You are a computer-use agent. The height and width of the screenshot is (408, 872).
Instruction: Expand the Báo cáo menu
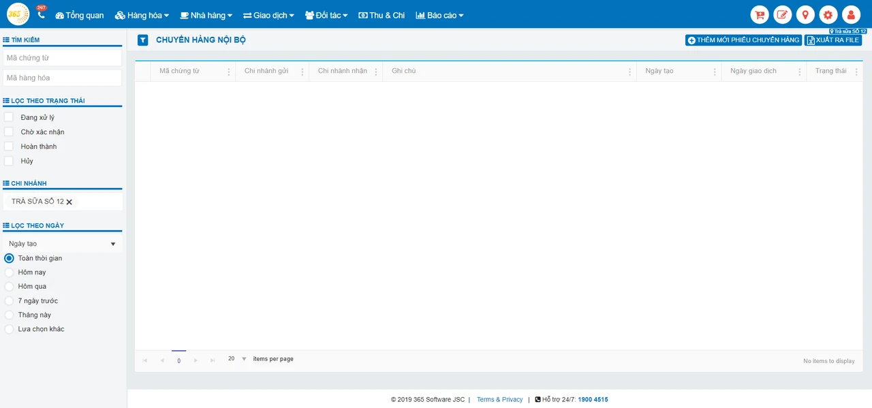[x=439, y=15]
